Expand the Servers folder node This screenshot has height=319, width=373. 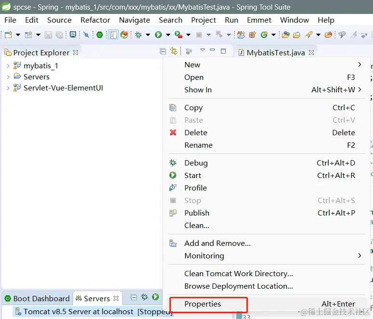click(8, 77)
